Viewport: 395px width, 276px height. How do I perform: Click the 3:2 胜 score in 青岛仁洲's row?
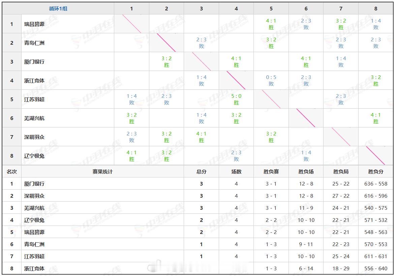[x=271, y=43]
